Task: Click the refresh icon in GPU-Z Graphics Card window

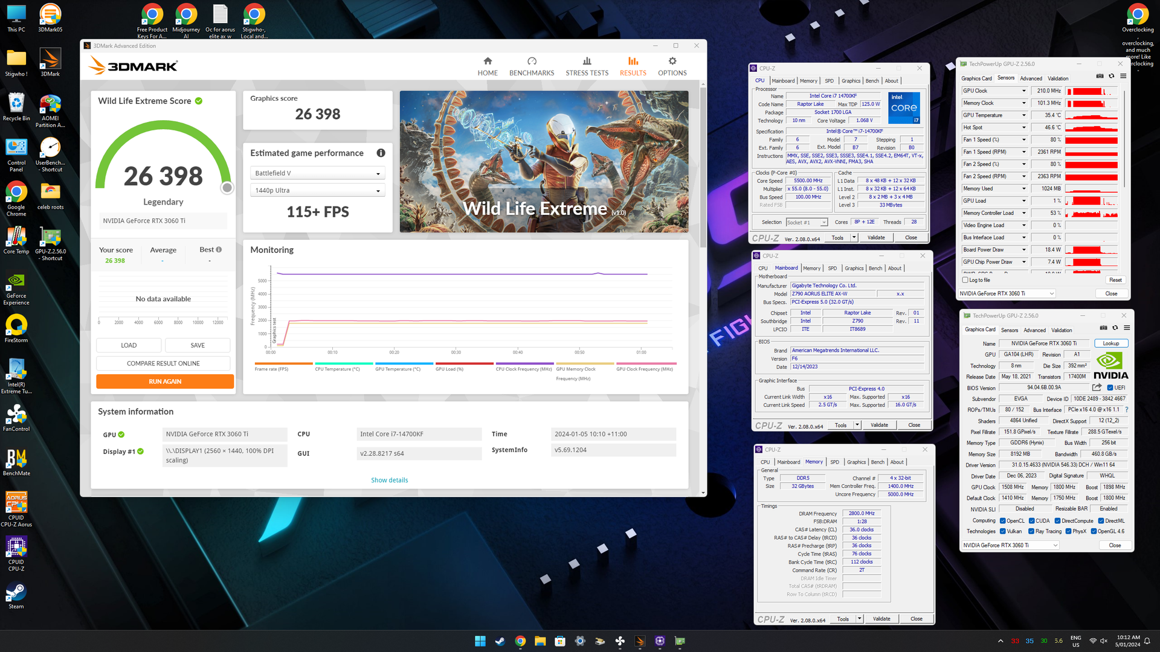Action: click(1115, 328)
